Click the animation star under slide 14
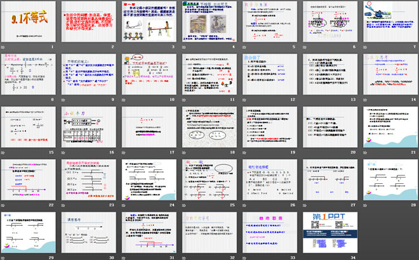 pyautogui.click(x=365, y=100)
